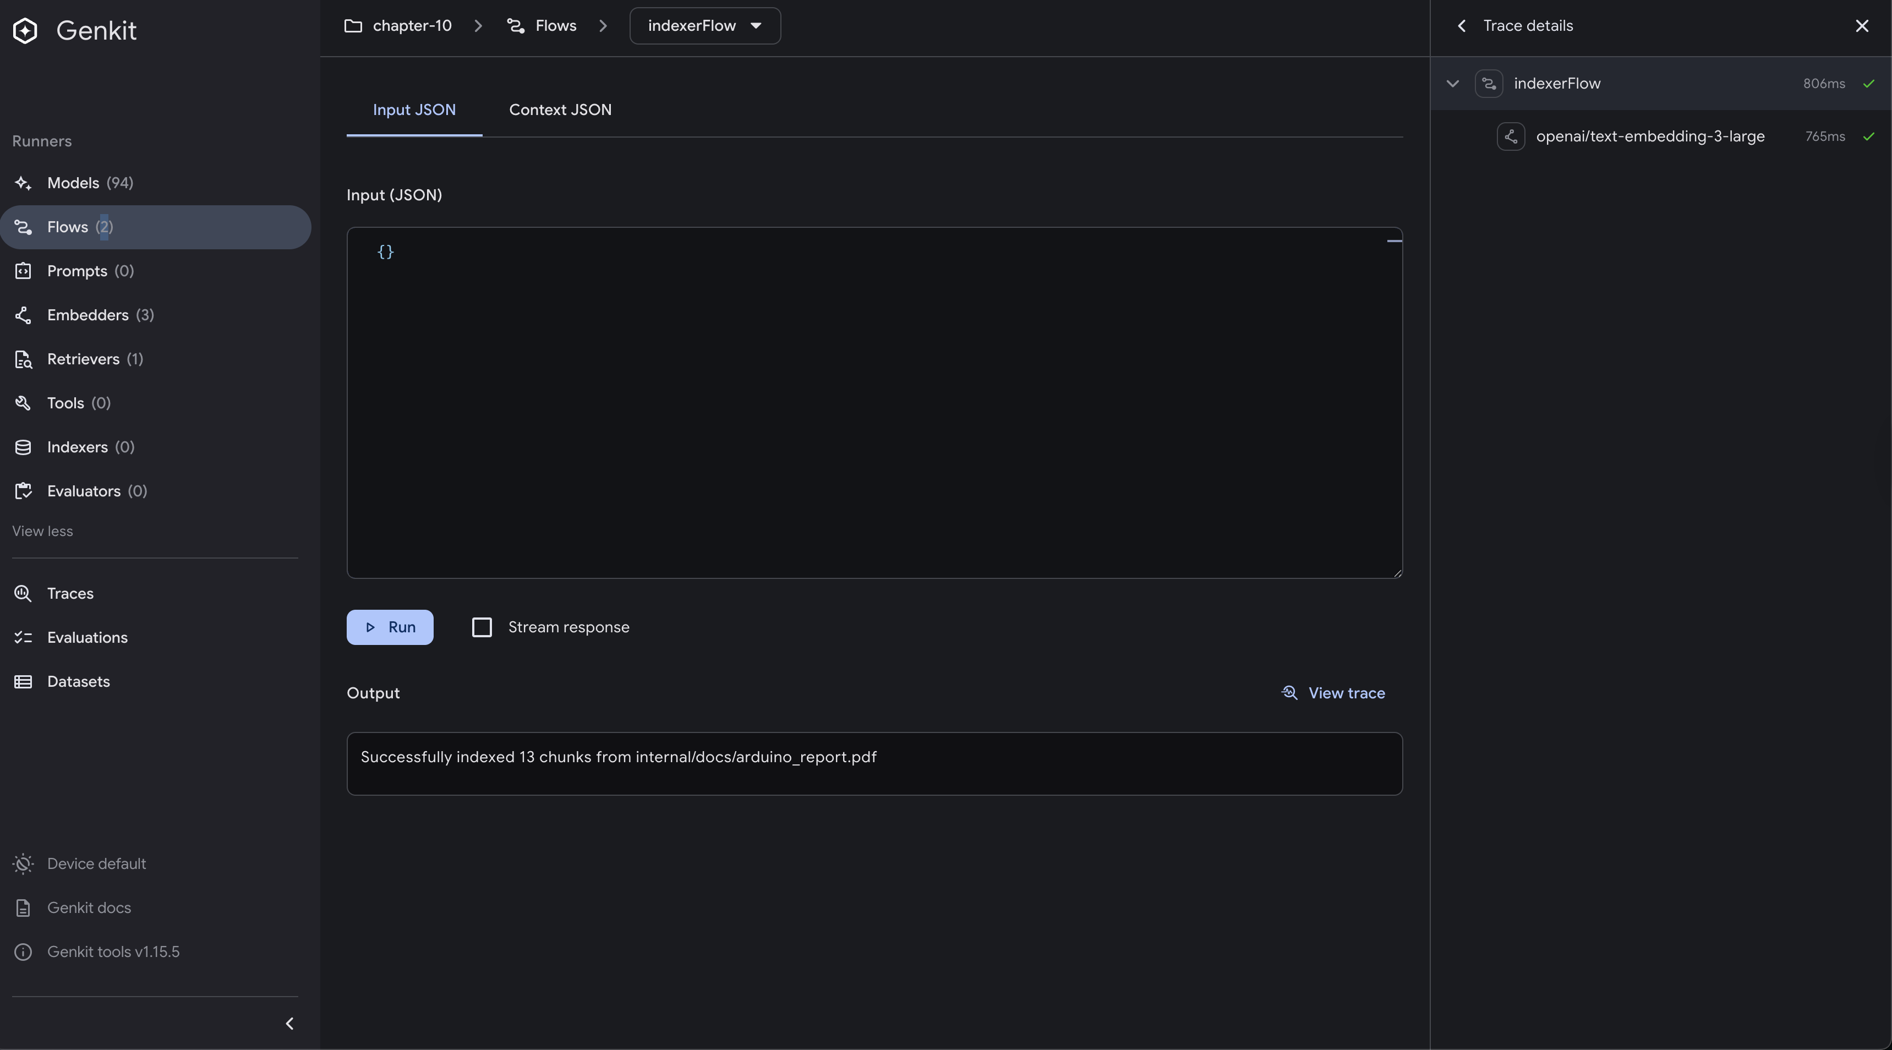
Task: Enable the Stream response checkbox
Action: coord(482,627)
